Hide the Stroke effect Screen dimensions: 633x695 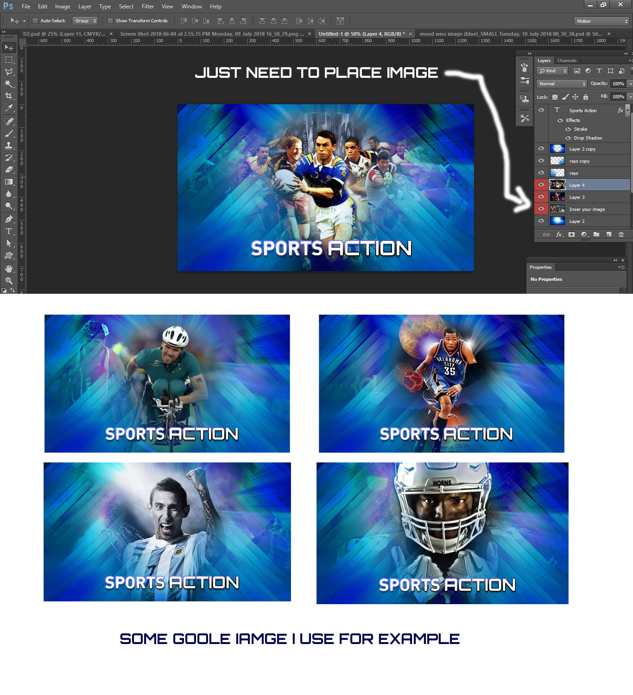(x=568, y=129)
